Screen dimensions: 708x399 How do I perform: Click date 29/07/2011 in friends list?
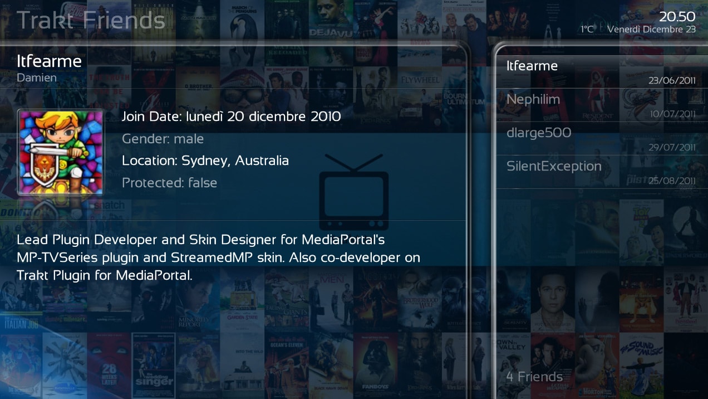click(x=672, y=148)
